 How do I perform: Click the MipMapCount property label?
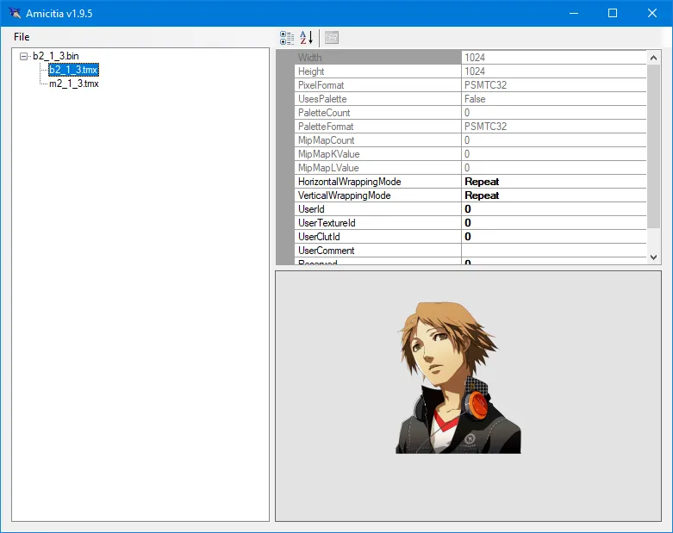tap(327, 140)
